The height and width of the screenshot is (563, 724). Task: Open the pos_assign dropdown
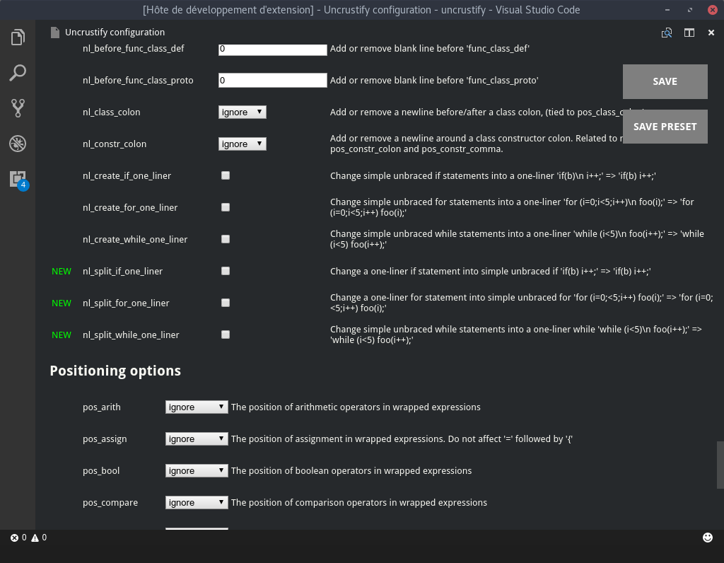tap(197, 439)
